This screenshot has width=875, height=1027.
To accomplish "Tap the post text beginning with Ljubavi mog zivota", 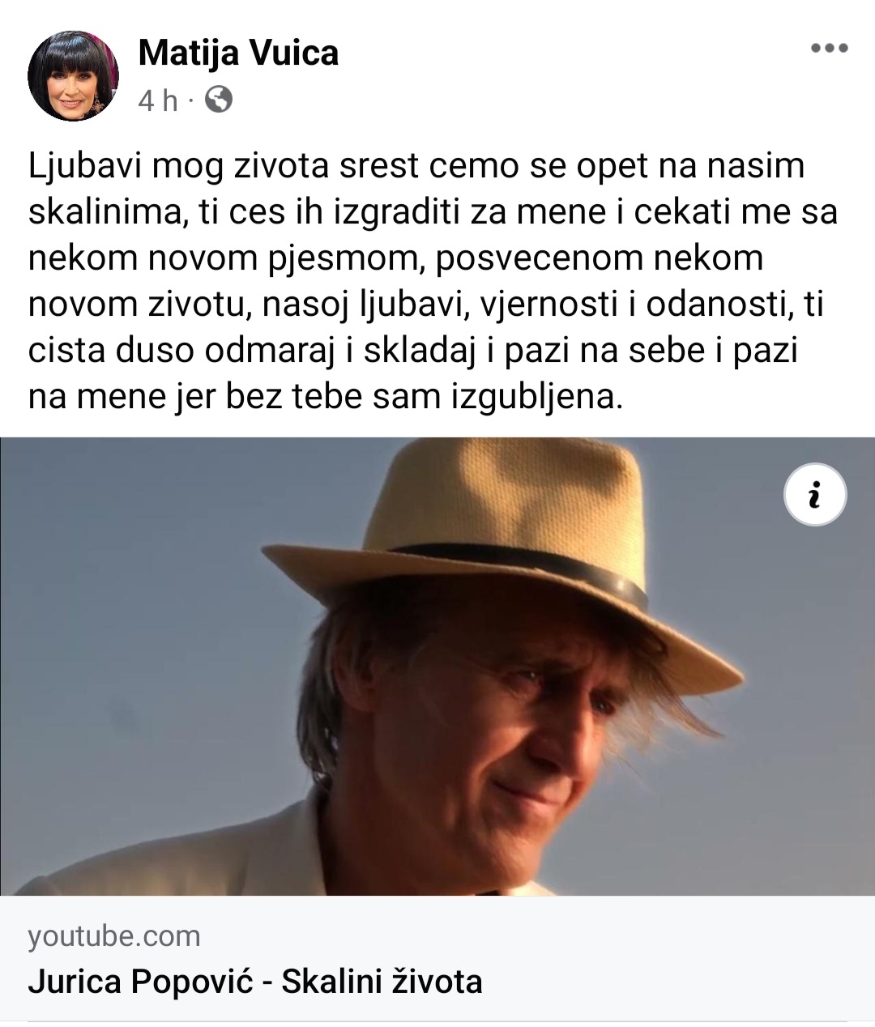I will [433, 280].
